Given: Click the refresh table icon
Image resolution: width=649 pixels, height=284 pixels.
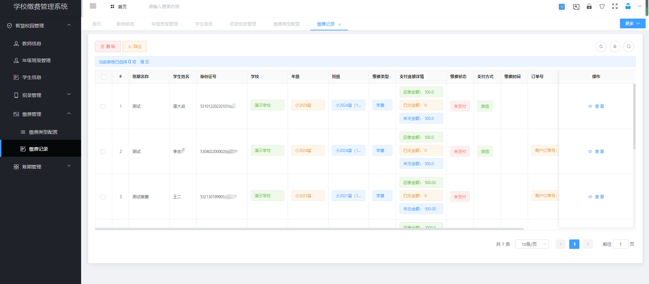Looking at the screenshot, I should pyautogui.click(x=601, y=47).
